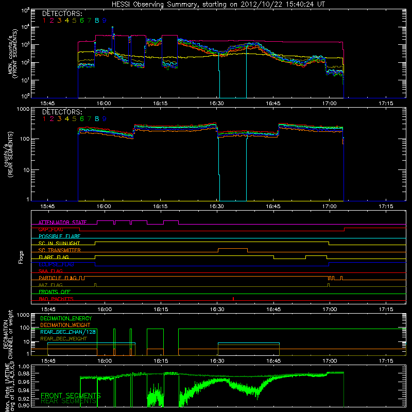The width and height of the screenshot is (412, 412).
Task: Click 16:15 tick under the Flags plot
Action: tap(161, 310)
